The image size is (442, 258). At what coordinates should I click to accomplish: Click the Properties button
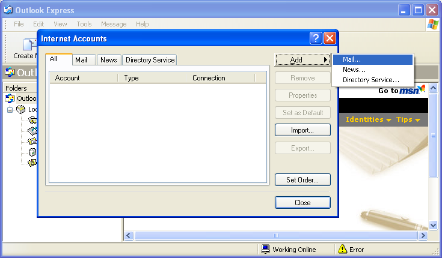pyautogui.click(x=302, y=95)
